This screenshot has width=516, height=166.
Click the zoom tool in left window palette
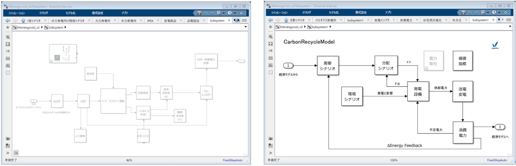coord(8,37)
